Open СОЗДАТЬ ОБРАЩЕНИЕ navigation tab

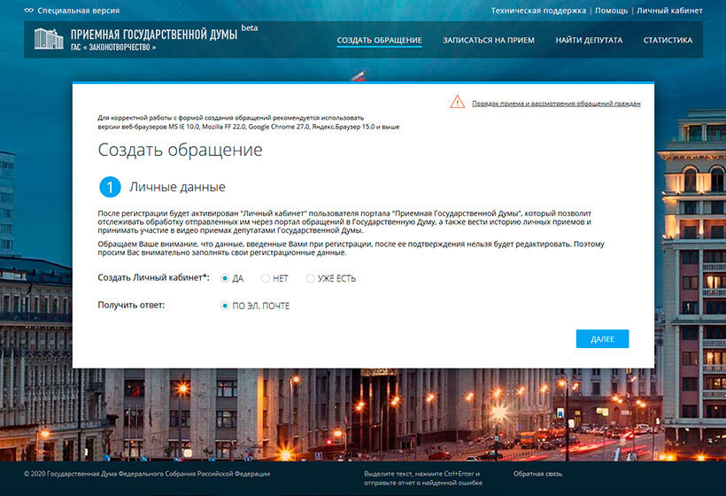click(379, 41)
